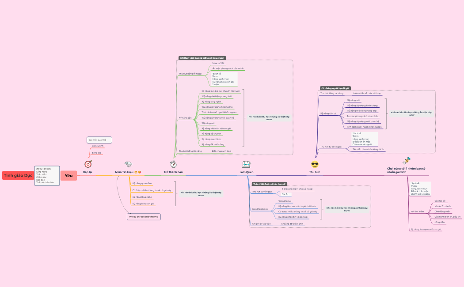Select the Làm Quen topic
The image size is (464, 287).
tap(247, 172)
